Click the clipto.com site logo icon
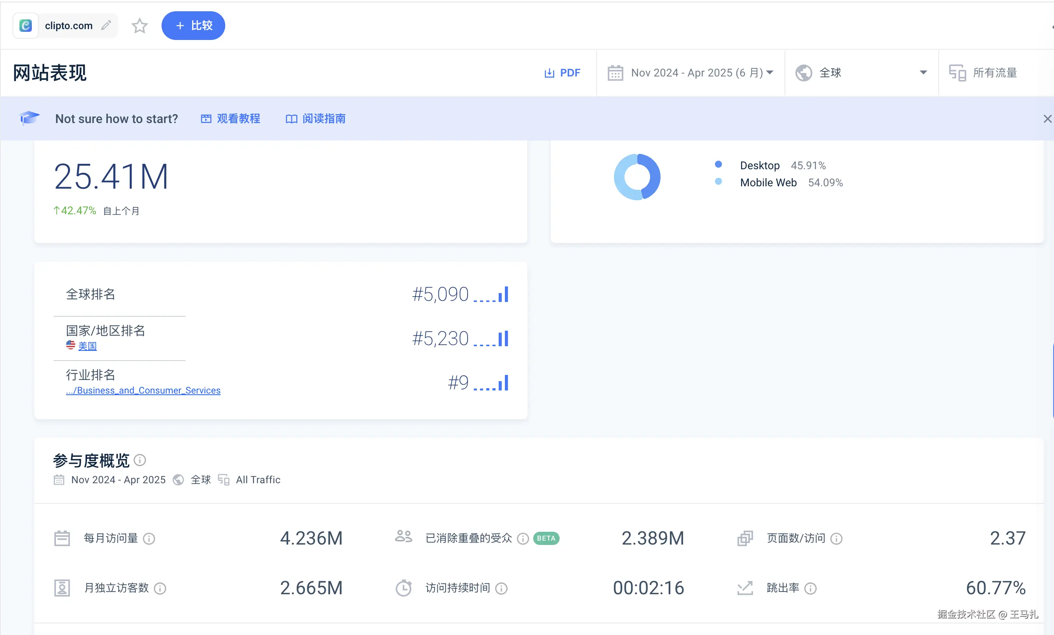 (x=26, y=26)
